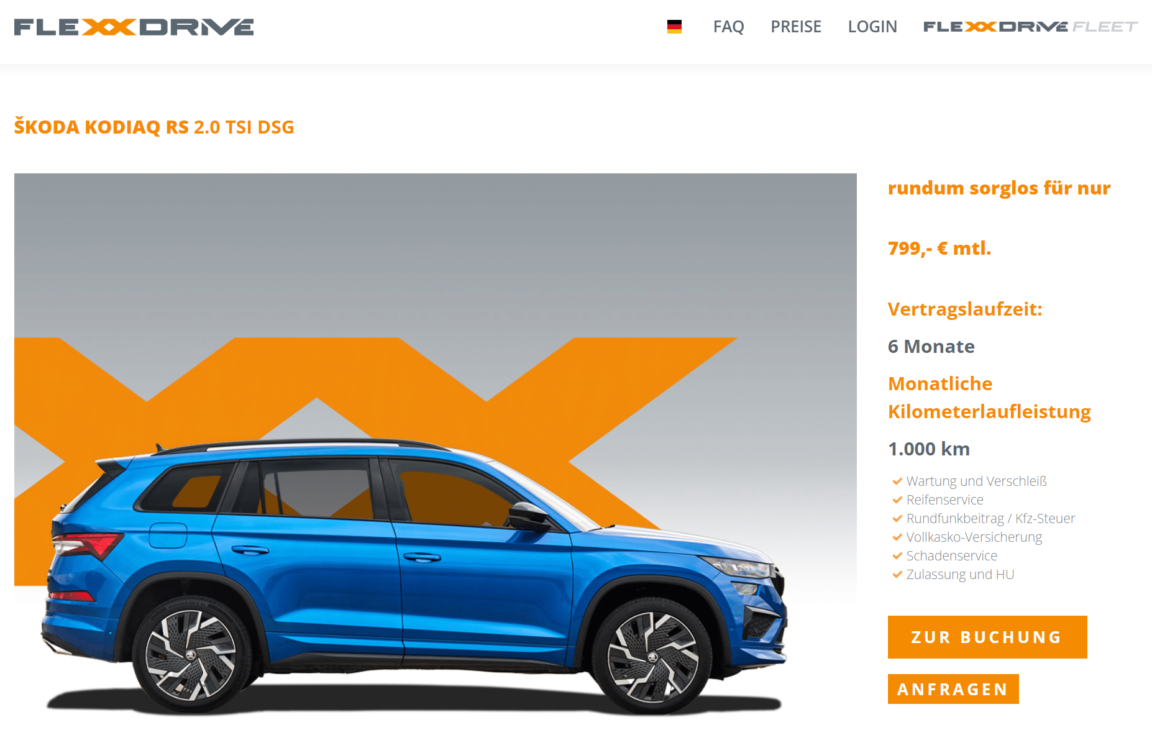The width and height of the screenshot is (1152, 753).
Task: Click the blue Škoda Kodiaq car image
Action: tap(413, 575)
